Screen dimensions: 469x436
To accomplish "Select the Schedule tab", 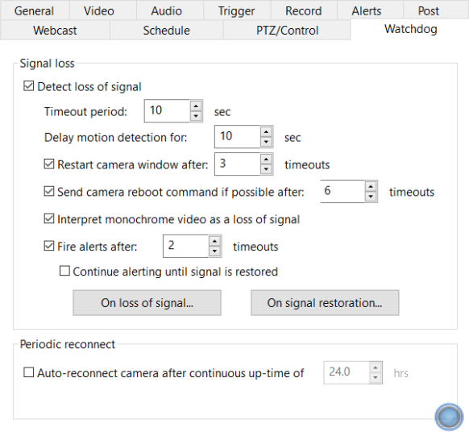I will coord(166,30).
